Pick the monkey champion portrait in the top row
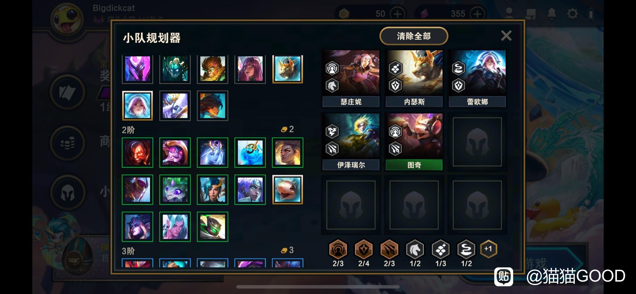The width and height of the screenshot is (636, 294). (x=212, y=69)
